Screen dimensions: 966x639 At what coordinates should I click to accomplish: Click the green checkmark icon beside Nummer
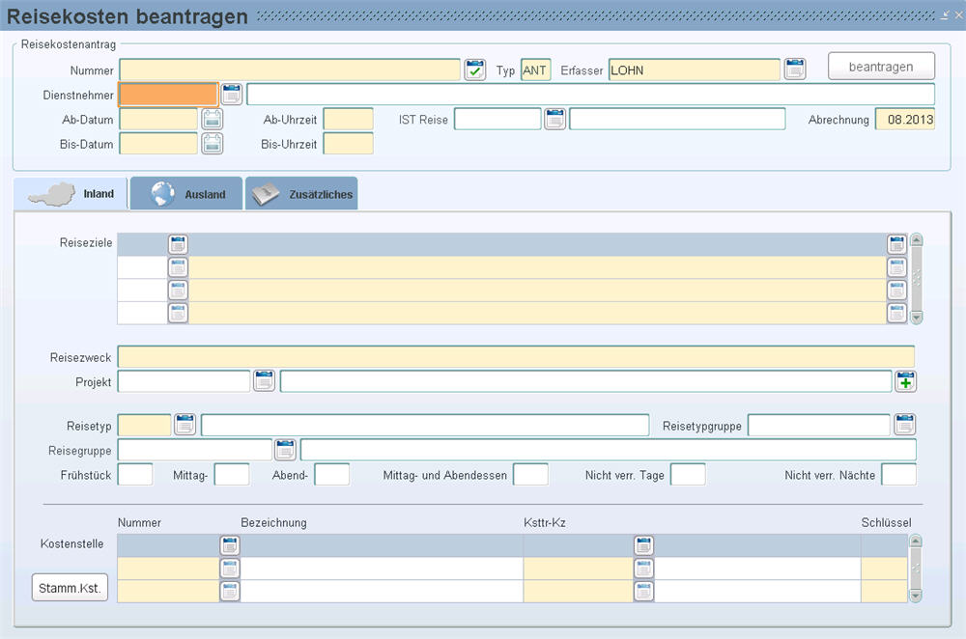(x=474, y=69)
